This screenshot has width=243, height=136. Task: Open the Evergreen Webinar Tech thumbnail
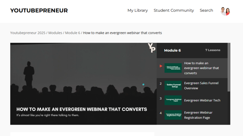point(173,100)
